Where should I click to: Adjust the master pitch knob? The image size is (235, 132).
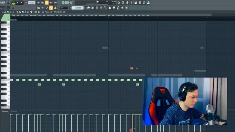tap(8, 8)
